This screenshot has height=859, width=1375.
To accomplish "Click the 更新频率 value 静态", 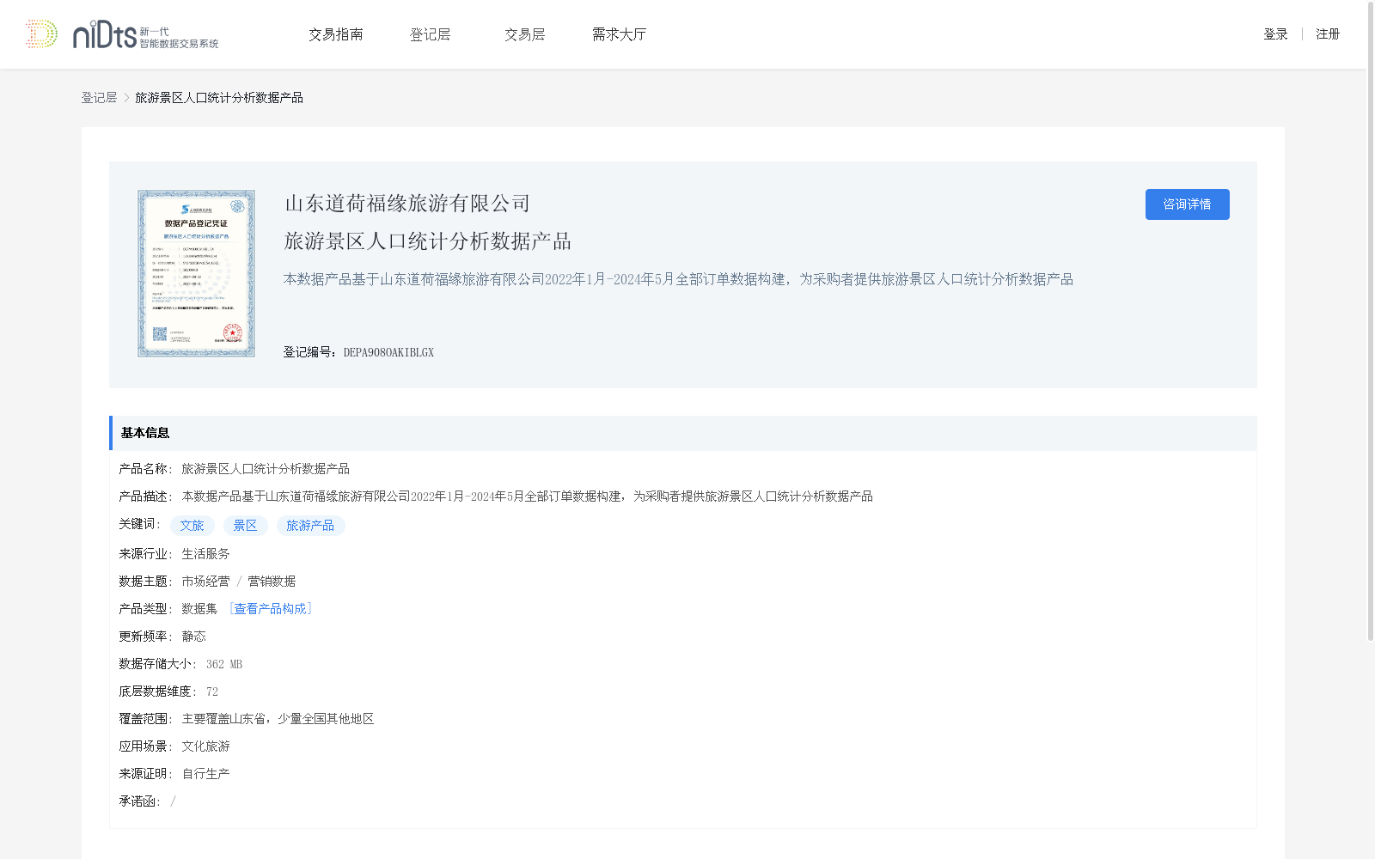I will 194,637.
